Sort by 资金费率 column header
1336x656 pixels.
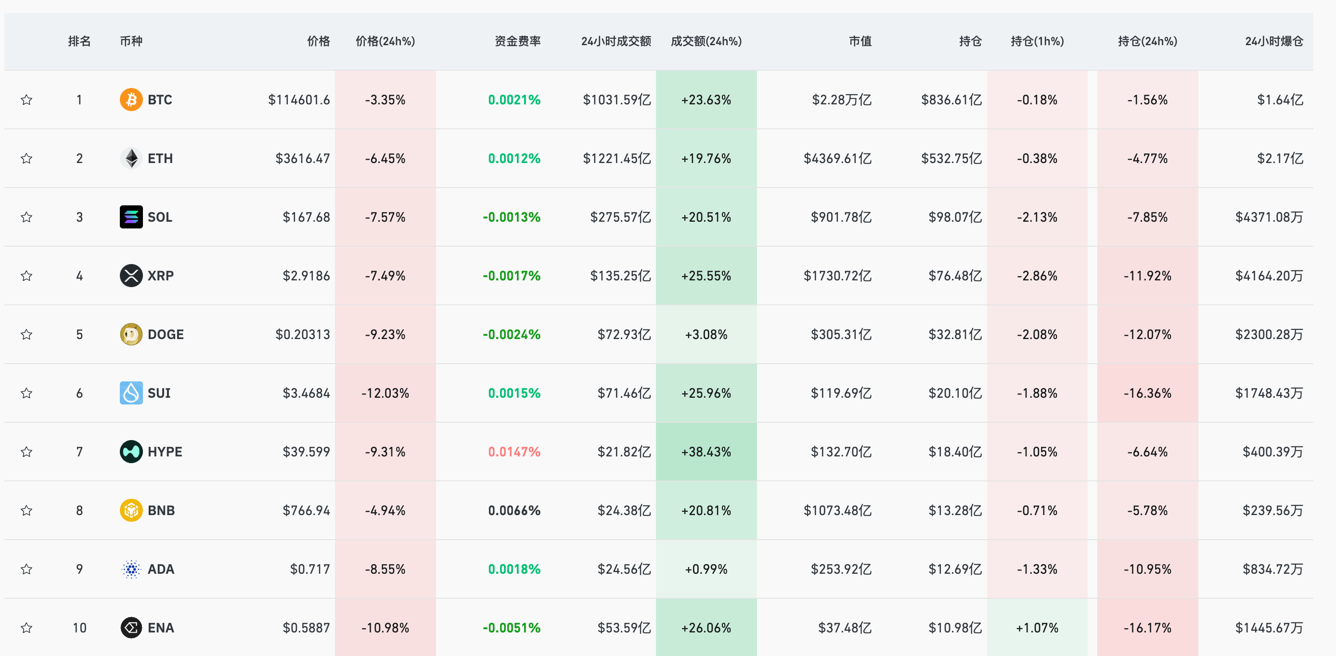click(x=517, y=41)
